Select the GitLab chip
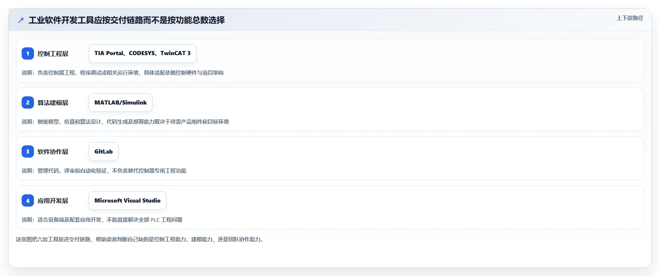The height and width of the screenshot is (276, 660). [103, 151]
